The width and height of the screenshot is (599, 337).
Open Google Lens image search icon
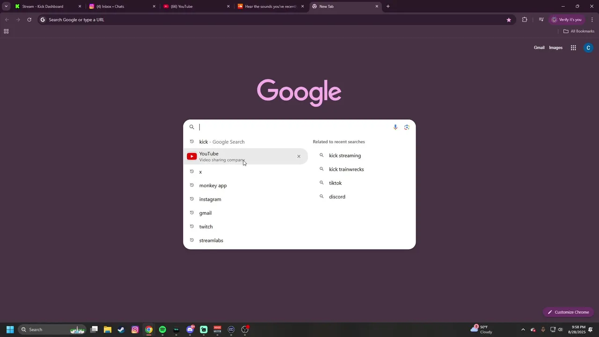(x=407, y=127)
